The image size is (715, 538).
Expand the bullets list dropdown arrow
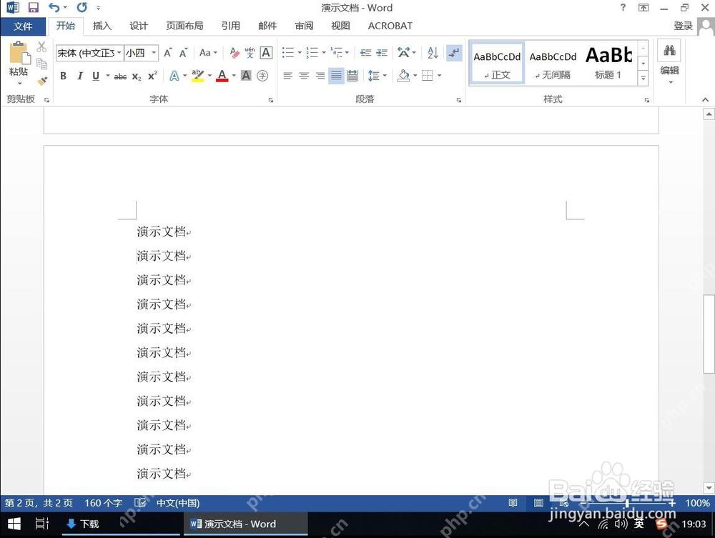(300, 53)
